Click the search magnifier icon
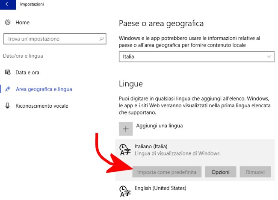The image size is (278, 200). click(101, 38)
